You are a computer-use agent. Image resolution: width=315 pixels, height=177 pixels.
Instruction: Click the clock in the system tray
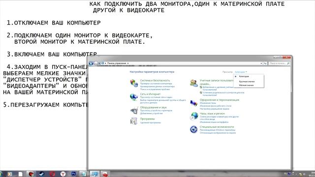tap(313, 174)
